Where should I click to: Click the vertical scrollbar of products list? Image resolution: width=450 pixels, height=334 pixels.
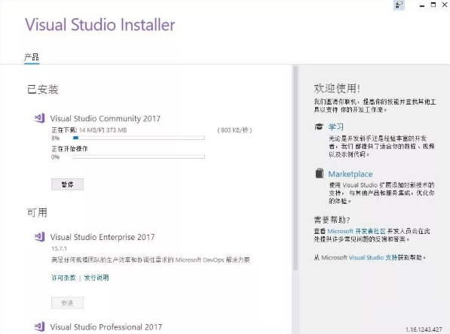[295, 168]
